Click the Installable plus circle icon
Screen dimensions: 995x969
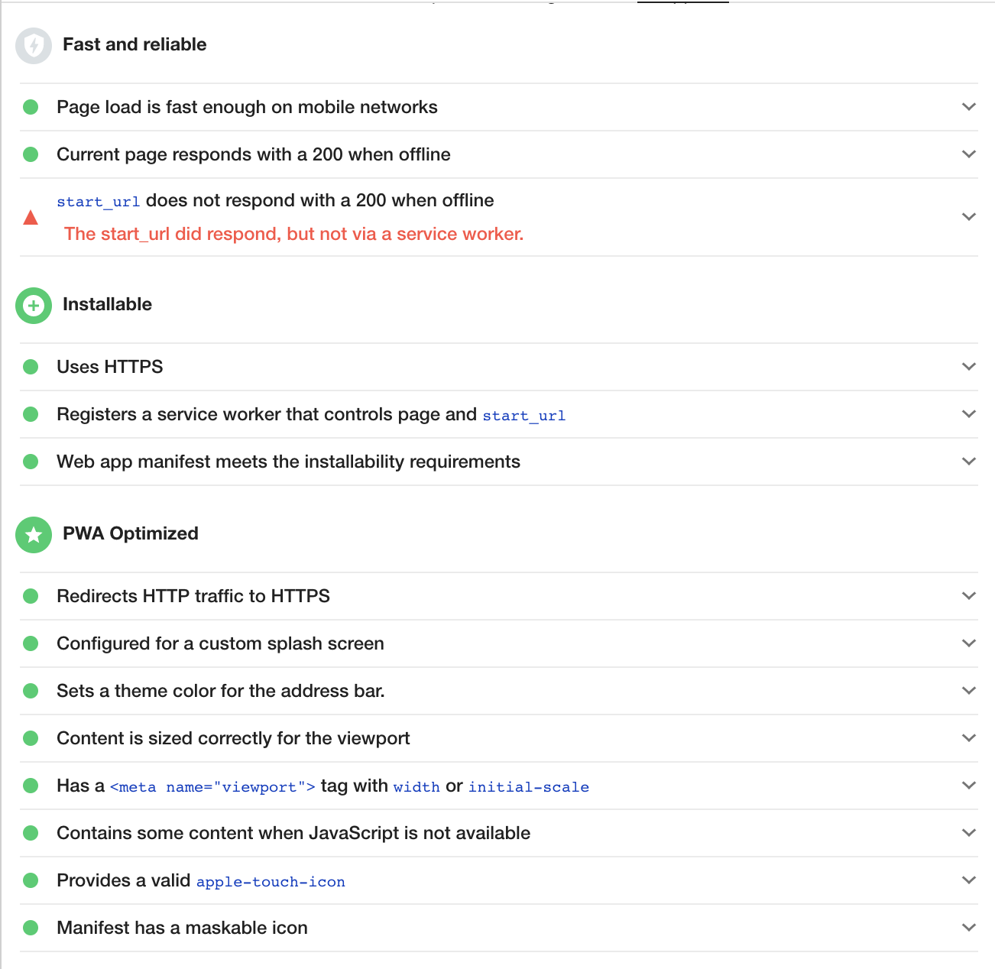pyautogui.click(x=34, y=306)
